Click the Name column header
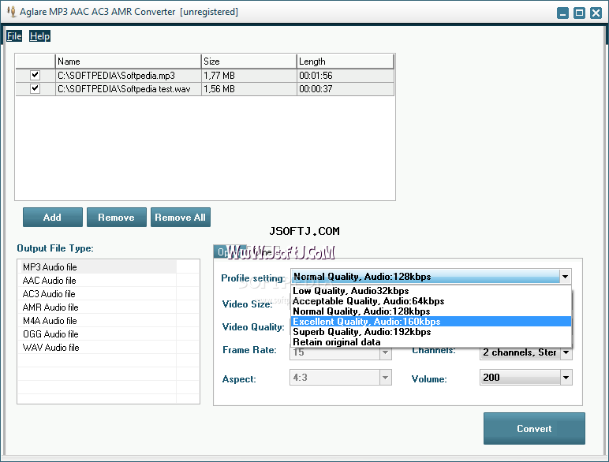Image resolution: width=609 pixels, height=462 pixels. (128, 61)
